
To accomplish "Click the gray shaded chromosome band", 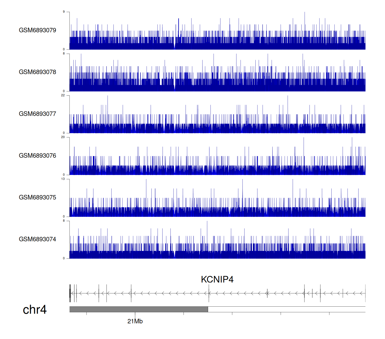I will (139, 309).
